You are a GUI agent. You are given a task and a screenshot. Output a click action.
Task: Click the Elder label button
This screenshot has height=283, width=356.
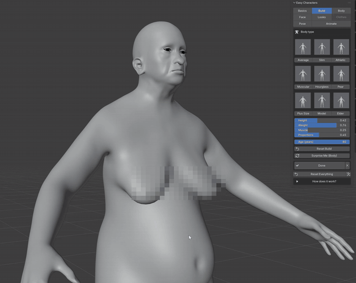[x=340, y=114]
